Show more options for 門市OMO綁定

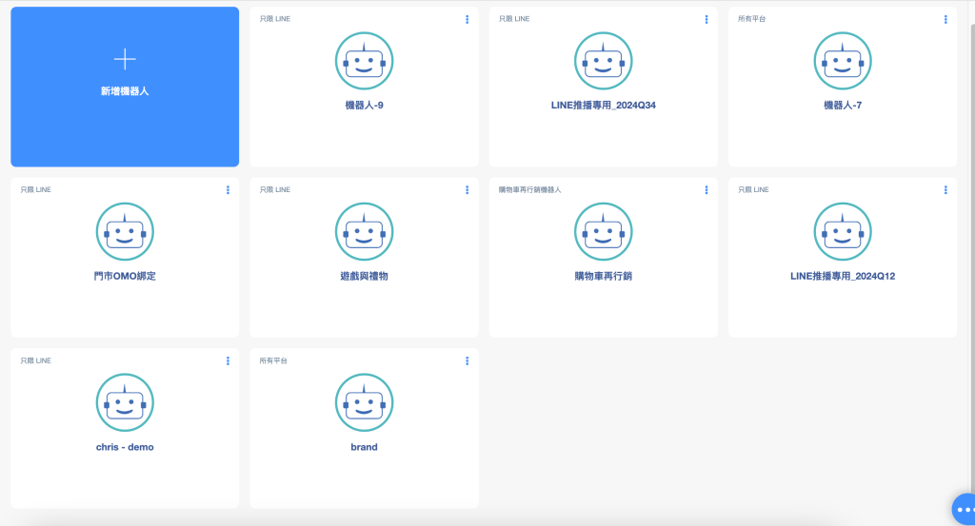tap(228, 190)
